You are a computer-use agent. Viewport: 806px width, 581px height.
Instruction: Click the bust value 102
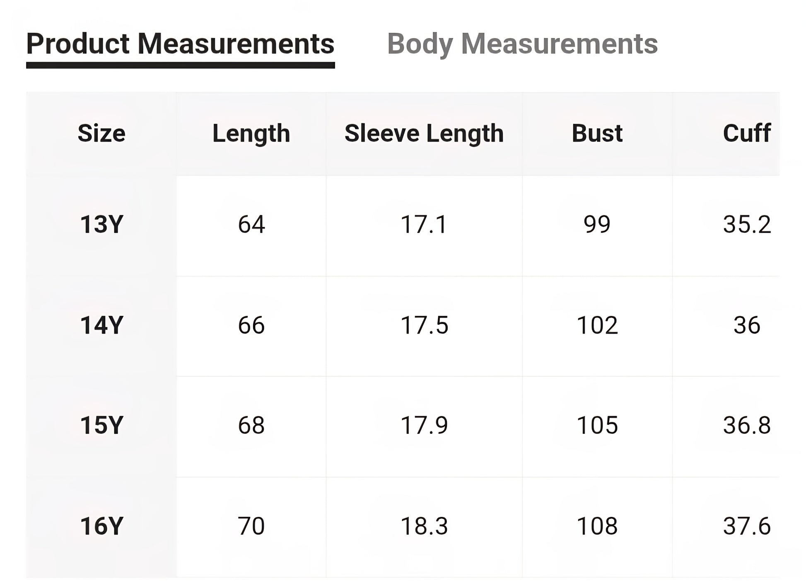tap(597, 325)
